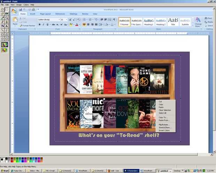Open the 4 Reminders taskbar button
The image size is (216, 173).
131,171
